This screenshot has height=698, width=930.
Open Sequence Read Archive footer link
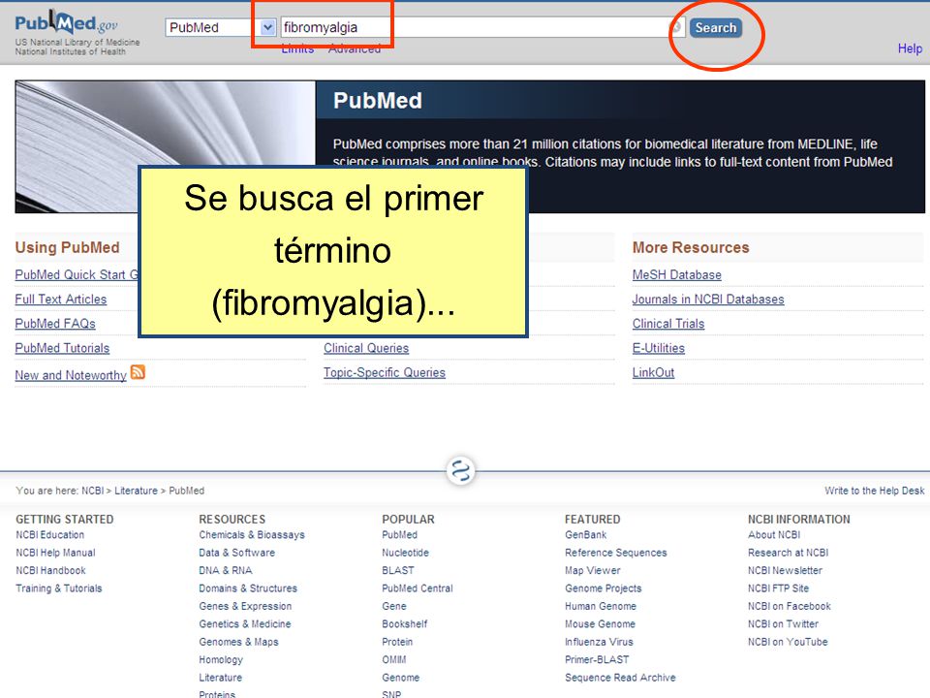pyautogui.click(x=620, y=678)
